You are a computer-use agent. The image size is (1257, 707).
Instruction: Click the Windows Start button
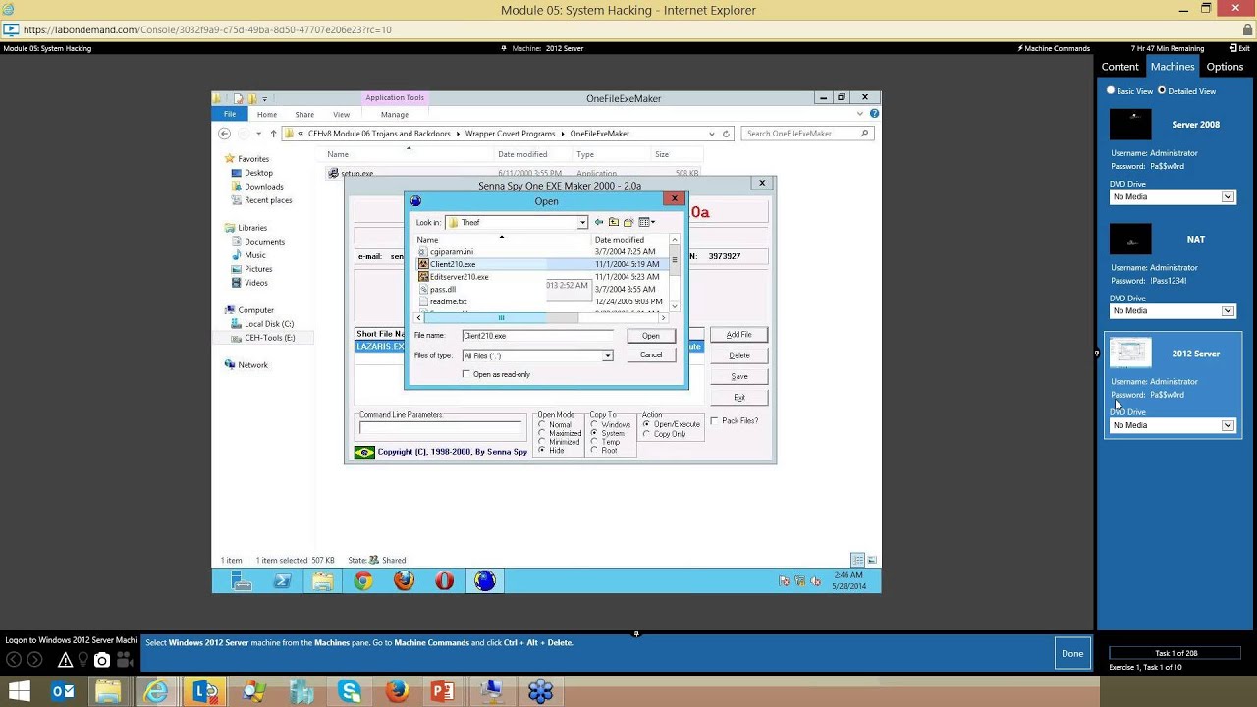click(x=19, y=692)
